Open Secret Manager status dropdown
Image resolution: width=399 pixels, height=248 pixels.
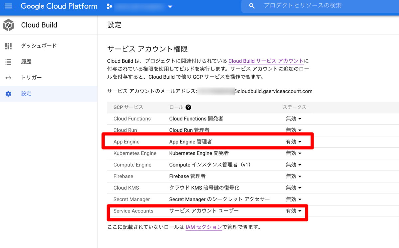(x=294, y=199)
